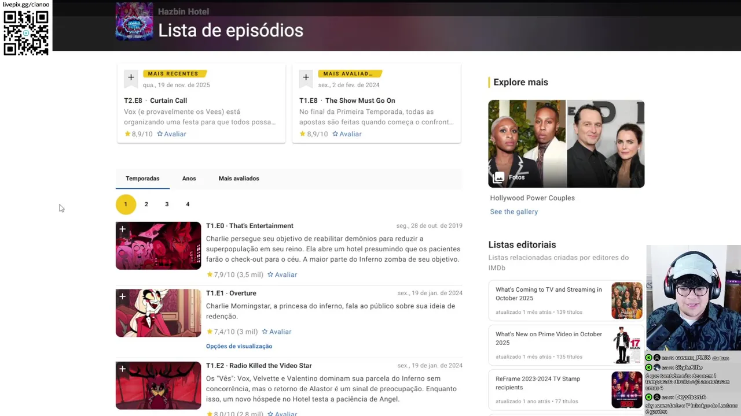Click Curtain Call 8,9/10 rating
The image size is (741, 416).
[x=138, y=134]
